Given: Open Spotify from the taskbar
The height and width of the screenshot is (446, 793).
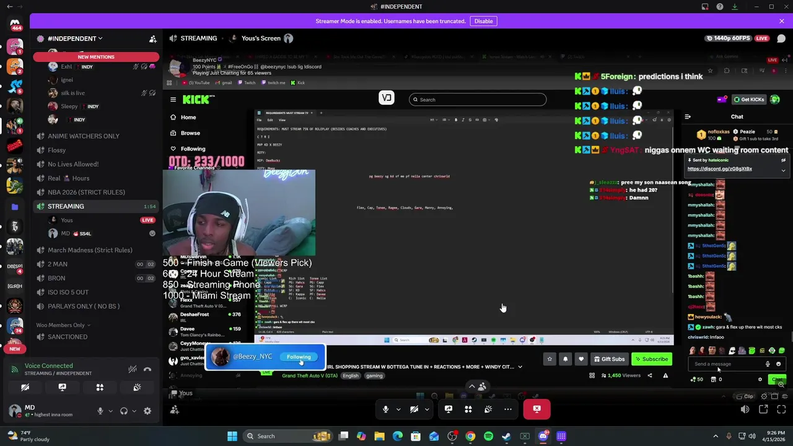Looking at the screenshot, I should tap(488, 436).
